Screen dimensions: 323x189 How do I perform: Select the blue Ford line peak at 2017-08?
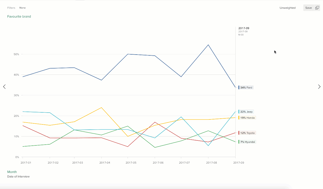click(x=208, y=45)
